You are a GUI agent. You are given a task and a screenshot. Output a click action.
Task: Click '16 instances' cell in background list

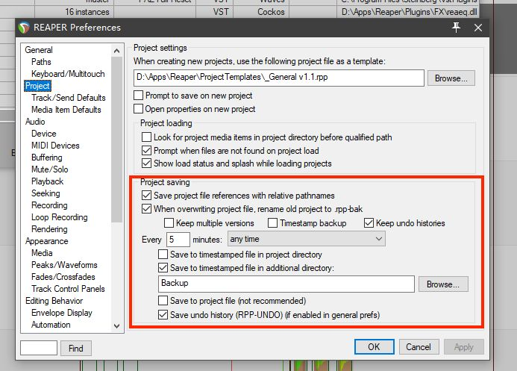(x=87, y=12)
